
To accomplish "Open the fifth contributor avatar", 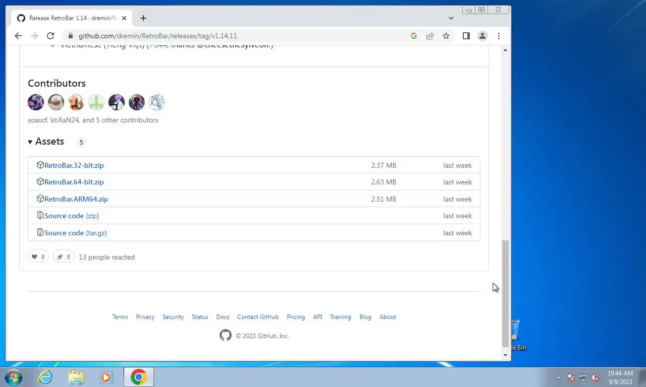I will [x=117, y=102].
